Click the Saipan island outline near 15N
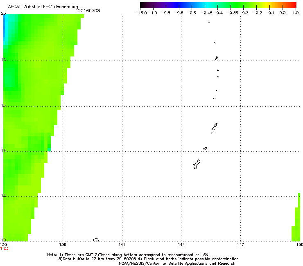 [x=216, y=125]
